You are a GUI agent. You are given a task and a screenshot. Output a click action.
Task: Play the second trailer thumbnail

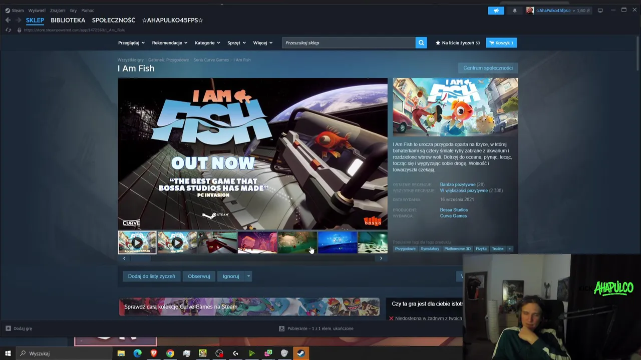pyautogui.click(x=177, y=242)
